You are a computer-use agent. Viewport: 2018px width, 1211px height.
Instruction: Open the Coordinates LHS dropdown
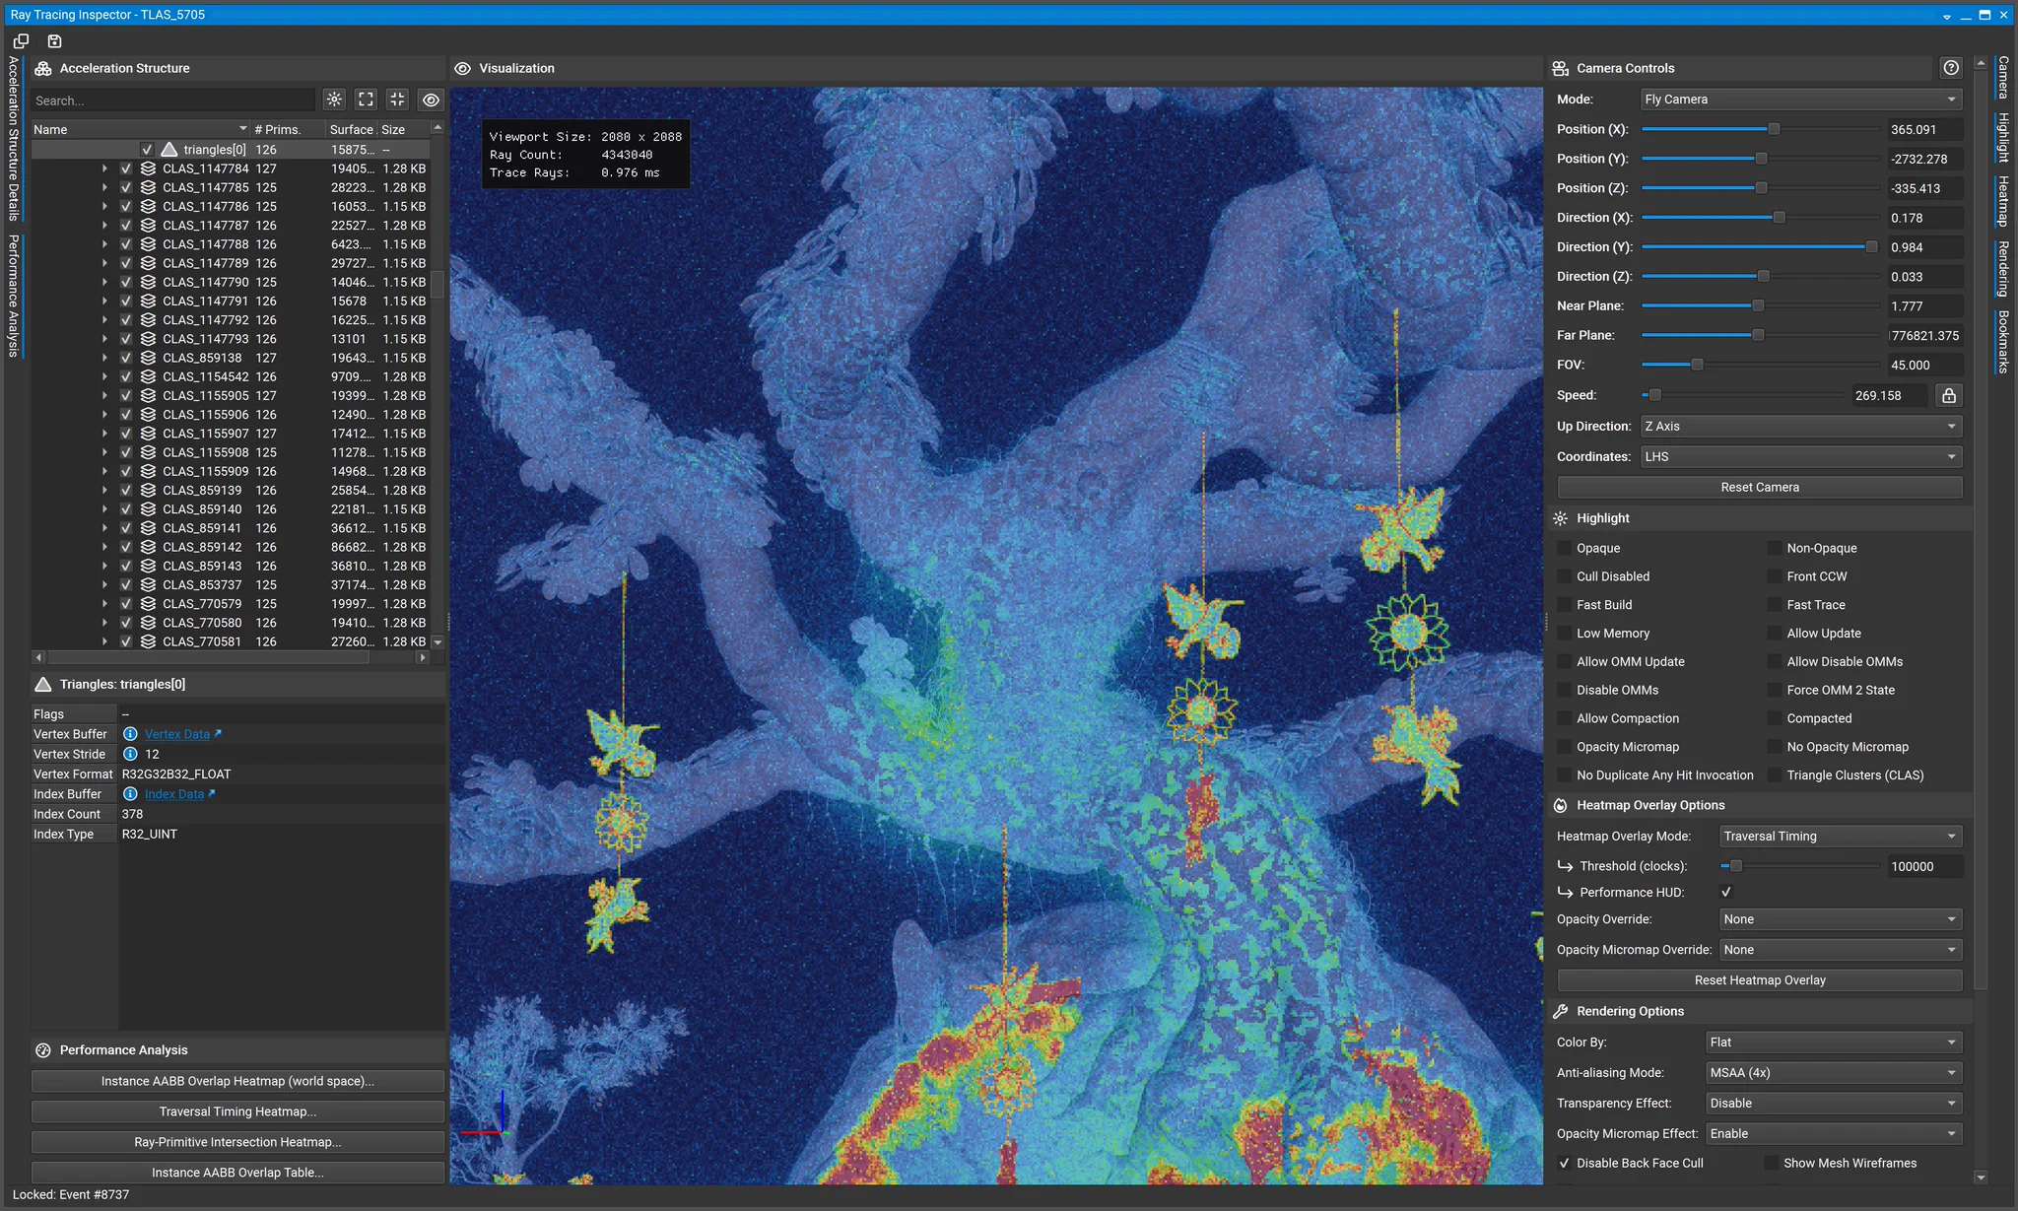pos(1800,457)
